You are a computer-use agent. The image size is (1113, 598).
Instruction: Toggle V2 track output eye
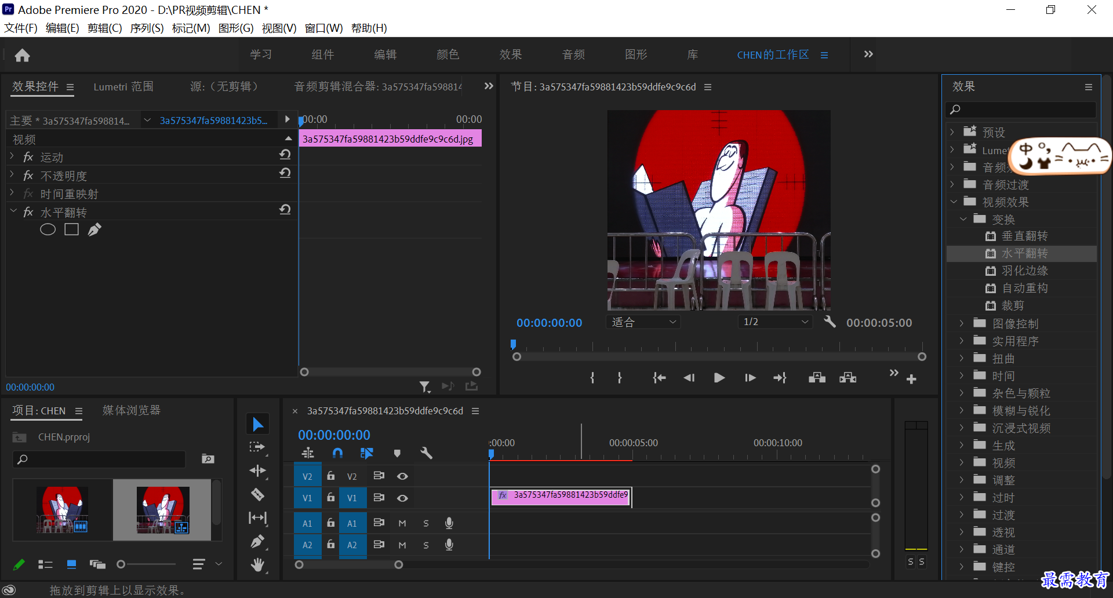(x=402, y=476)
